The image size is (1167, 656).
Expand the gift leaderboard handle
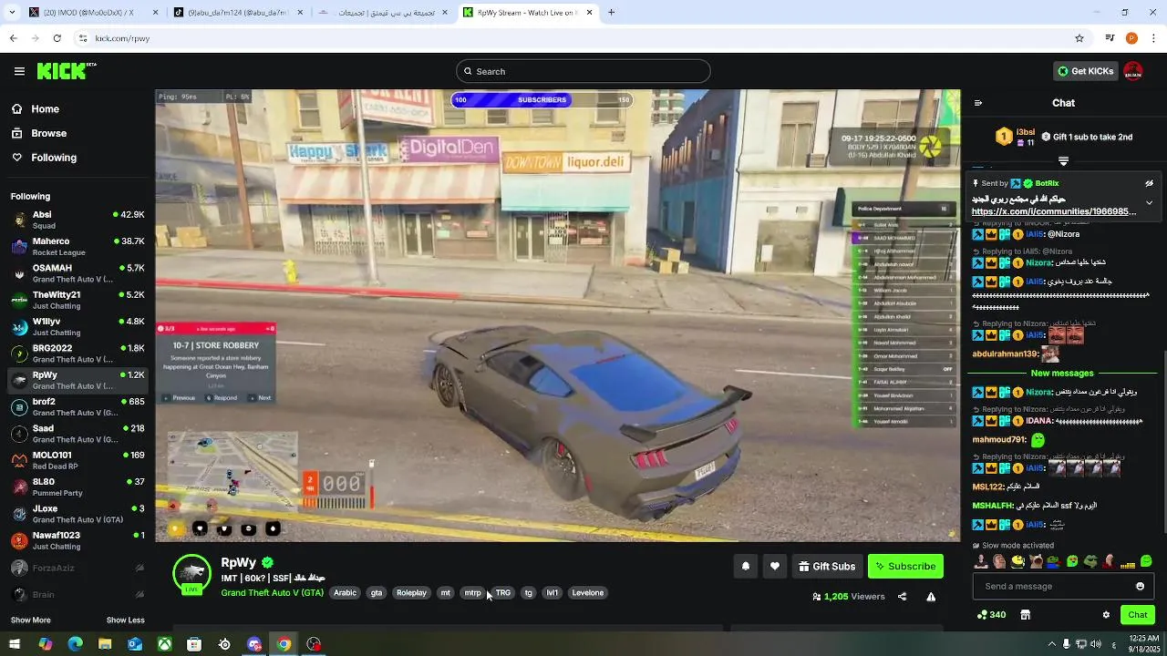point(1063,160)
